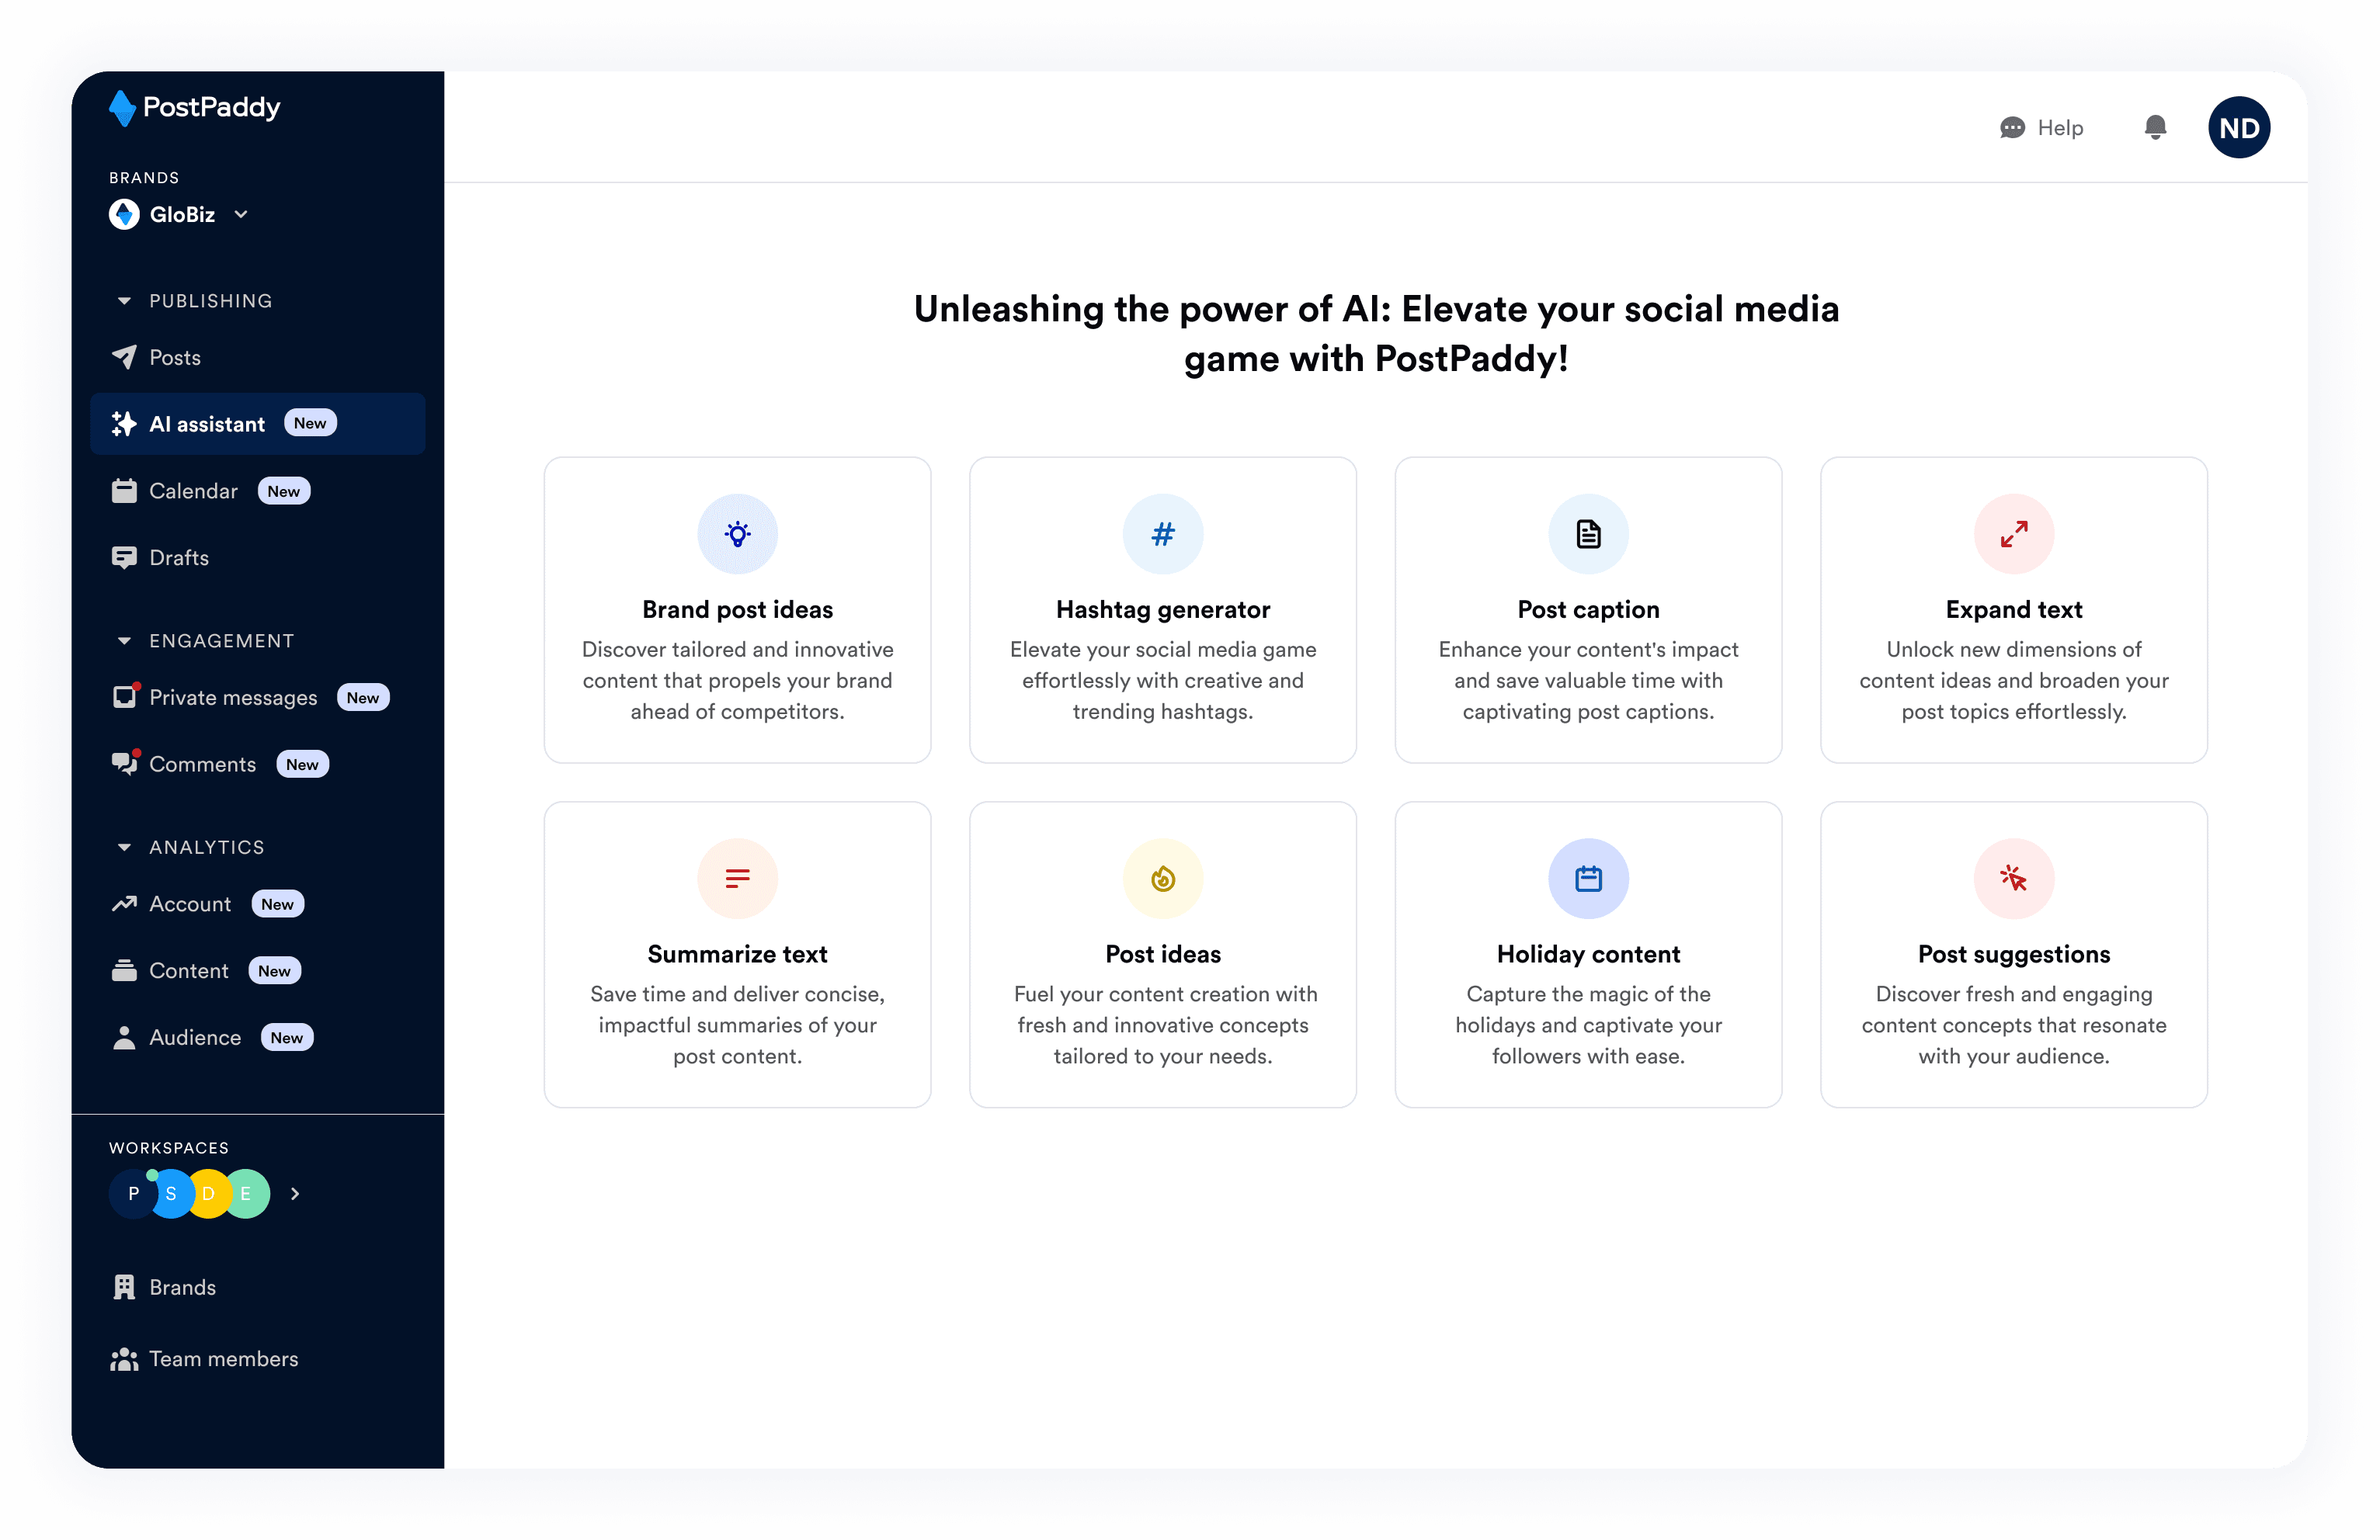The width and height of the screenshot is (2380, 1540).
Task: Click the Expand text arrows icon
Action: coord(2013,534)
